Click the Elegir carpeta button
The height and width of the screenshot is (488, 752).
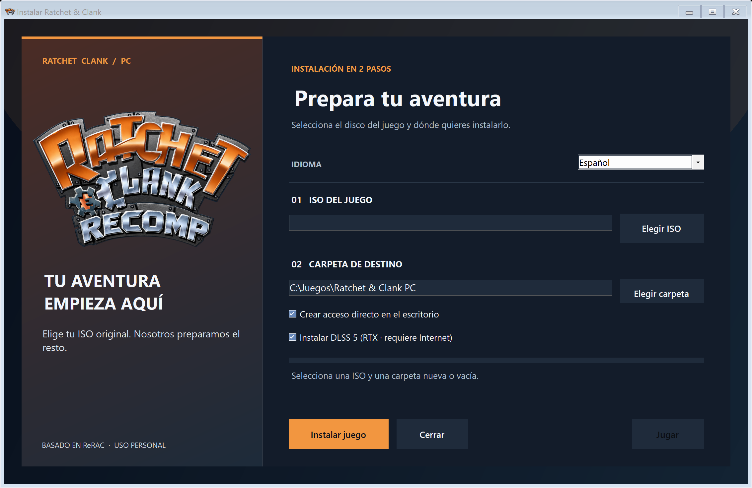tap(662, 291)
